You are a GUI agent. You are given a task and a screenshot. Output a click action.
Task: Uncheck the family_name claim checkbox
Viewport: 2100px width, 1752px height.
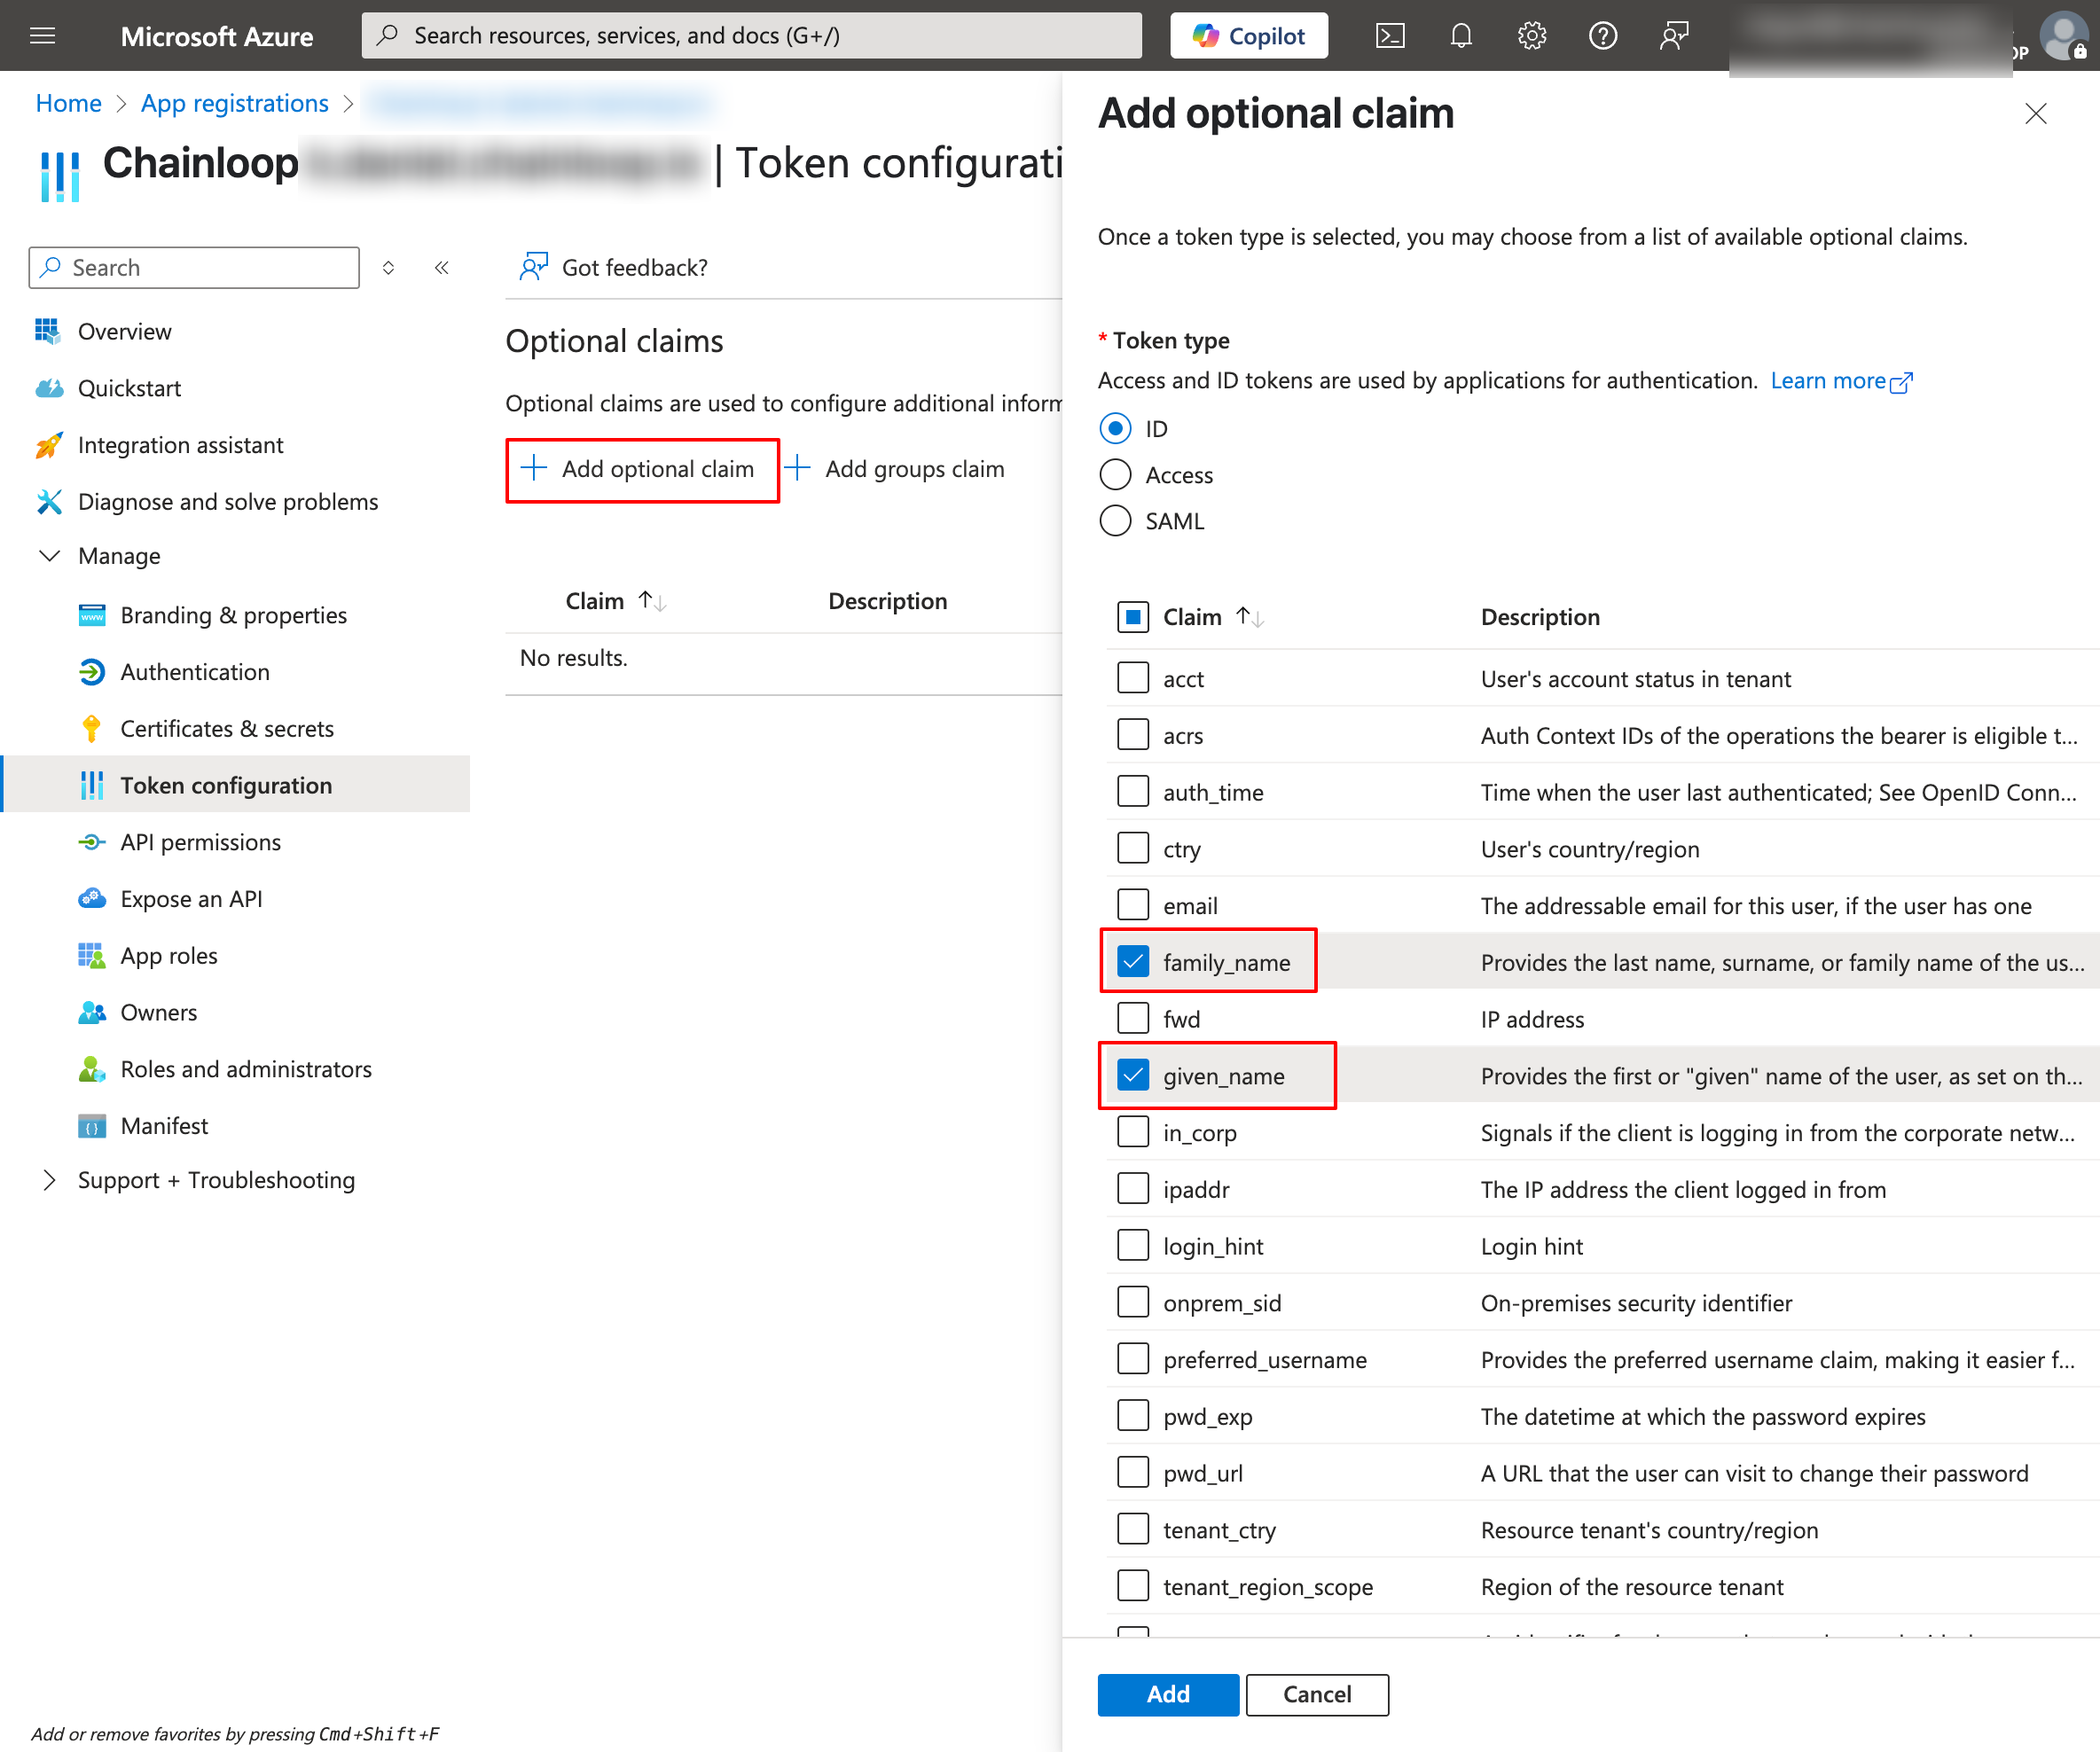(x=1133, y=962)
